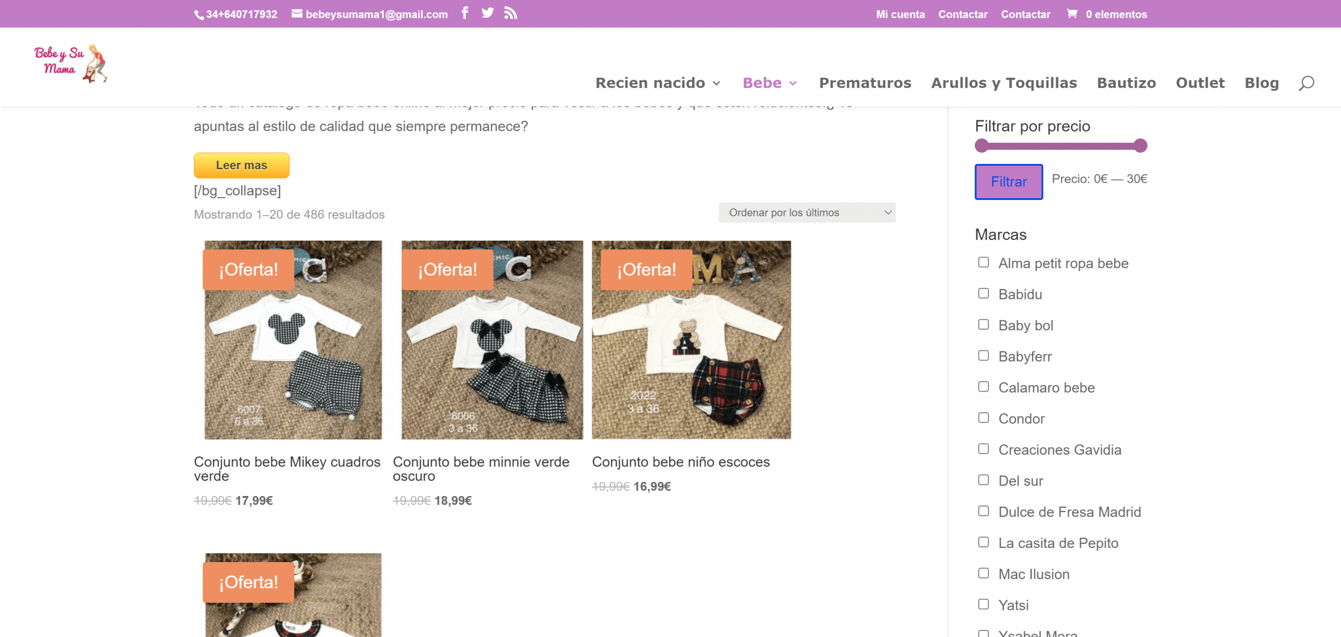Image resolution: width=1341 pixels, height=637 pixels.
Task: Check the Mac Ilusion checkbox
Action: pyautogui.click(x=983, y=574)
